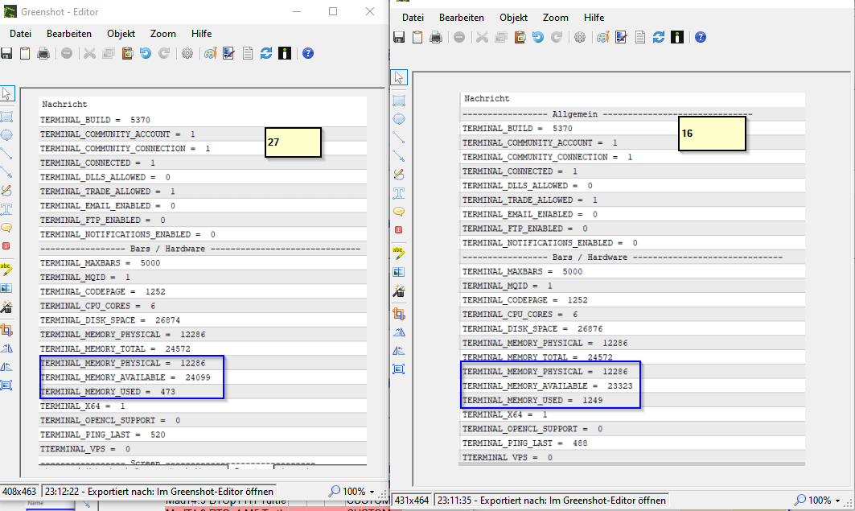Select the cursor selection tool in the right editor
The height and width of the screenshot is (511, 855).
tap(399, 77)
